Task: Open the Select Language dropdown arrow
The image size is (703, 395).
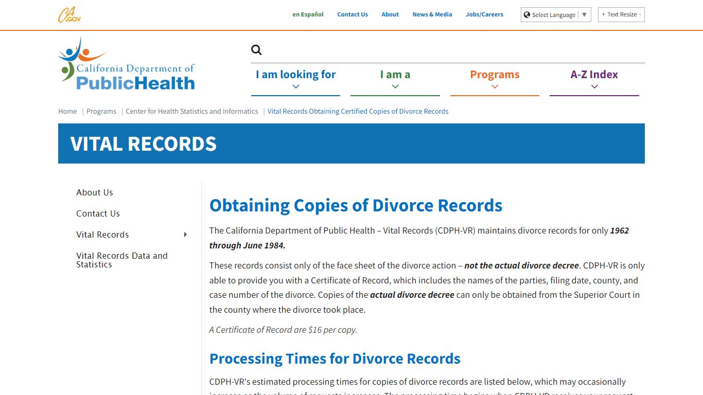Action: 585,14
